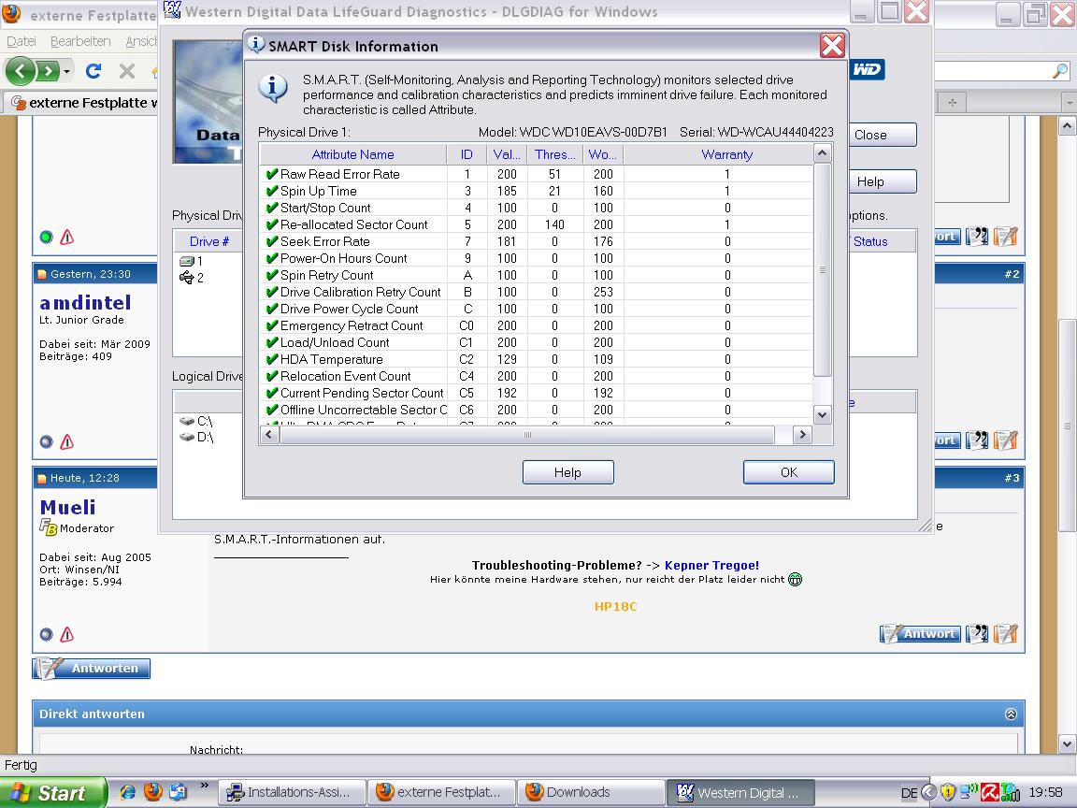Select logical drive C:\ in DLGDIAG
Screen dimensions: 1077x808
click(195, 421)
